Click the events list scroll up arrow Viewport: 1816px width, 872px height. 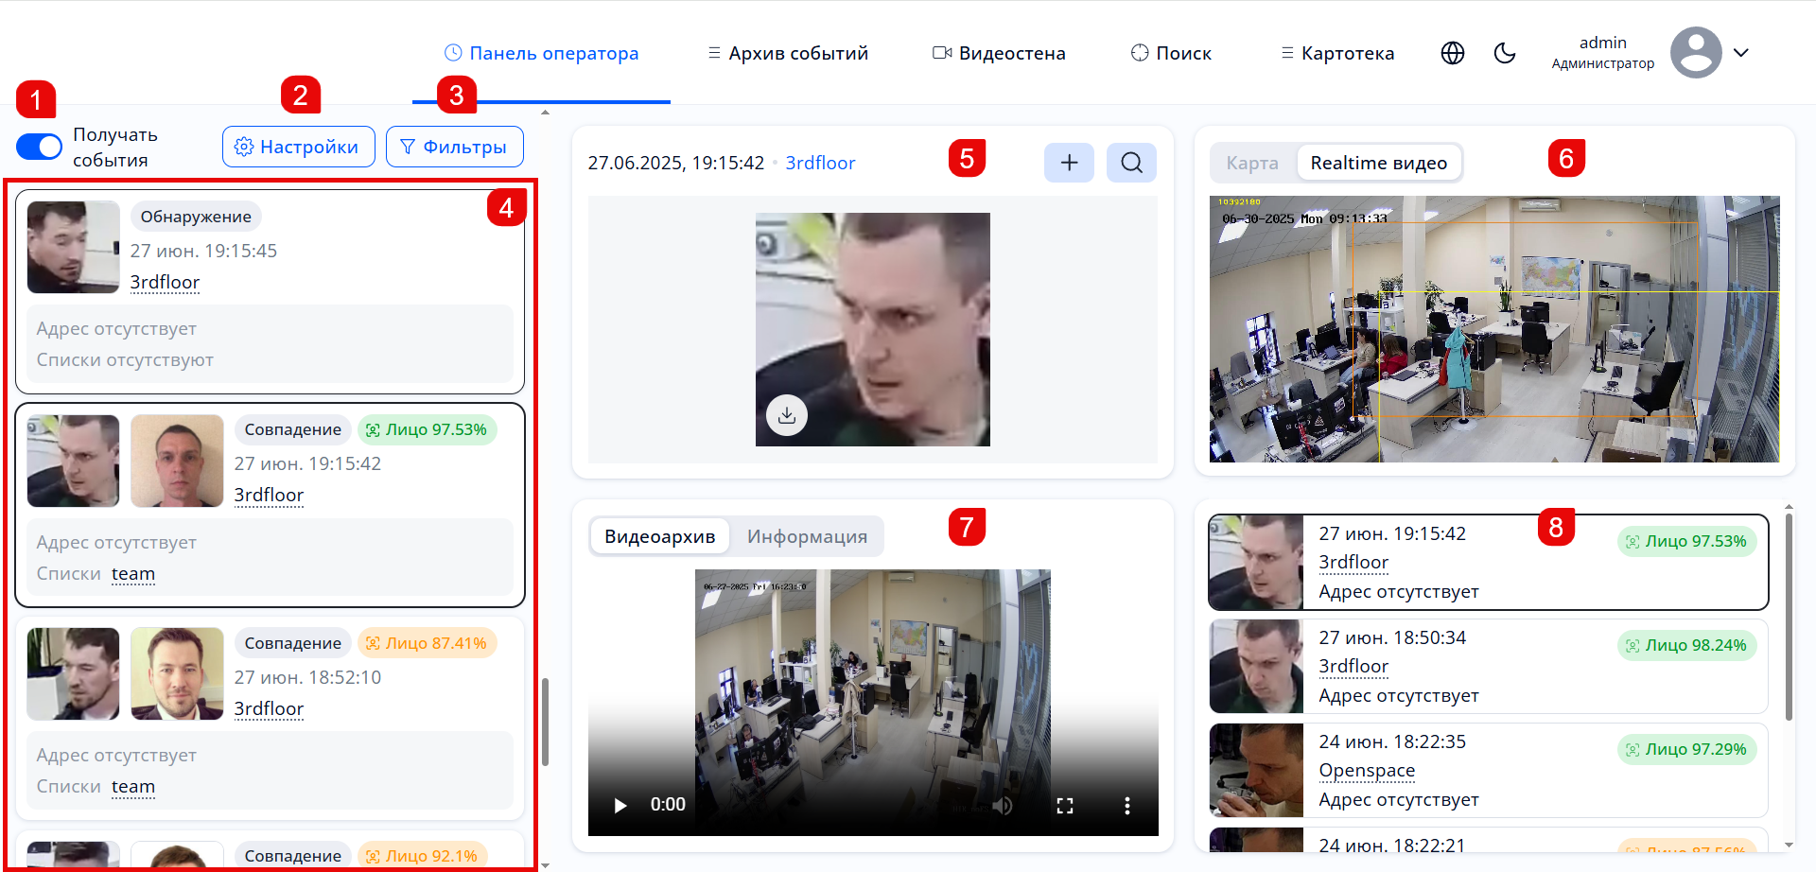[545, 113]
